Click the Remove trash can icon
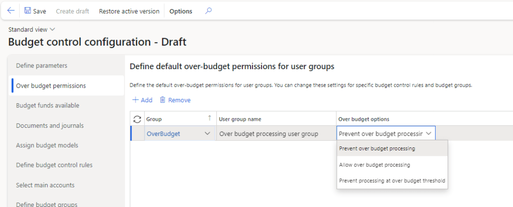513x207 pixels. click(x=163, y=100)
